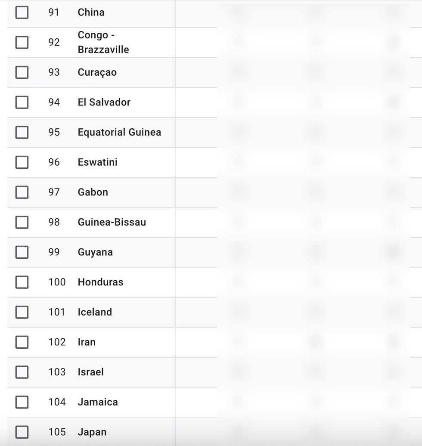Select the Congo - Brazzaville checkbox
The image size is (422, 446).
22,42
